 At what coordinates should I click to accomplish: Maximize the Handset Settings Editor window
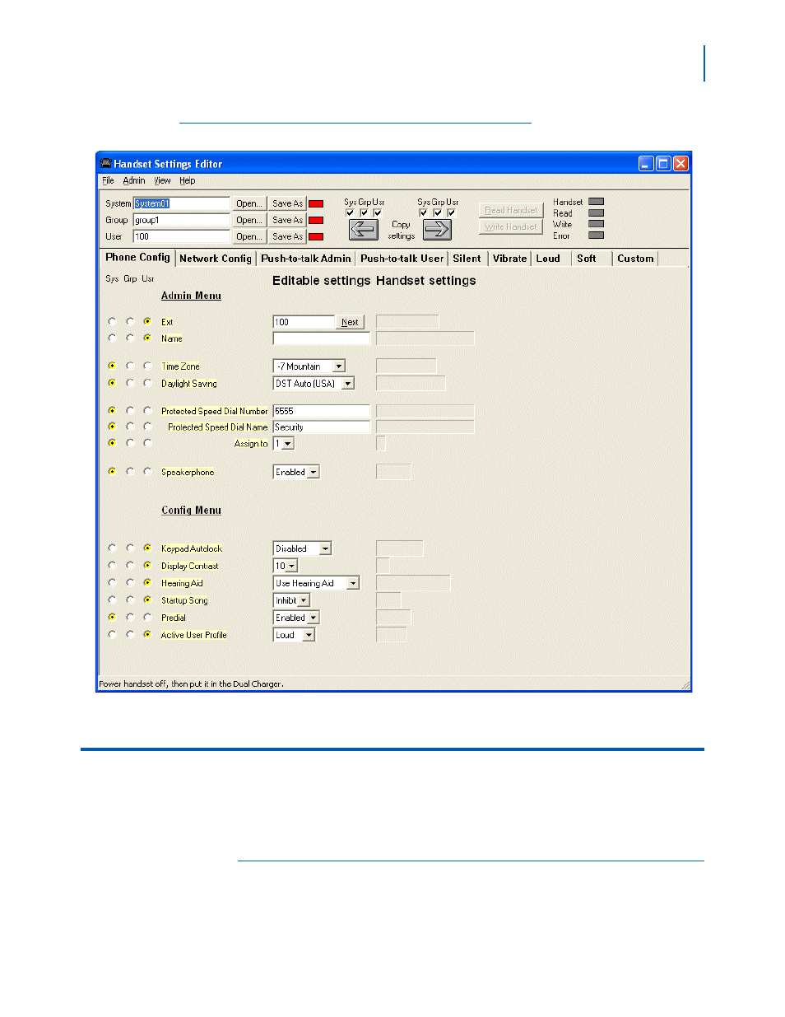click(663, 163)
